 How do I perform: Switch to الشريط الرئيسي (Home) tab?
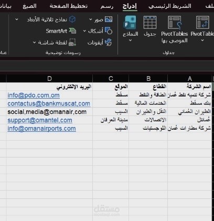pos(170,6)
